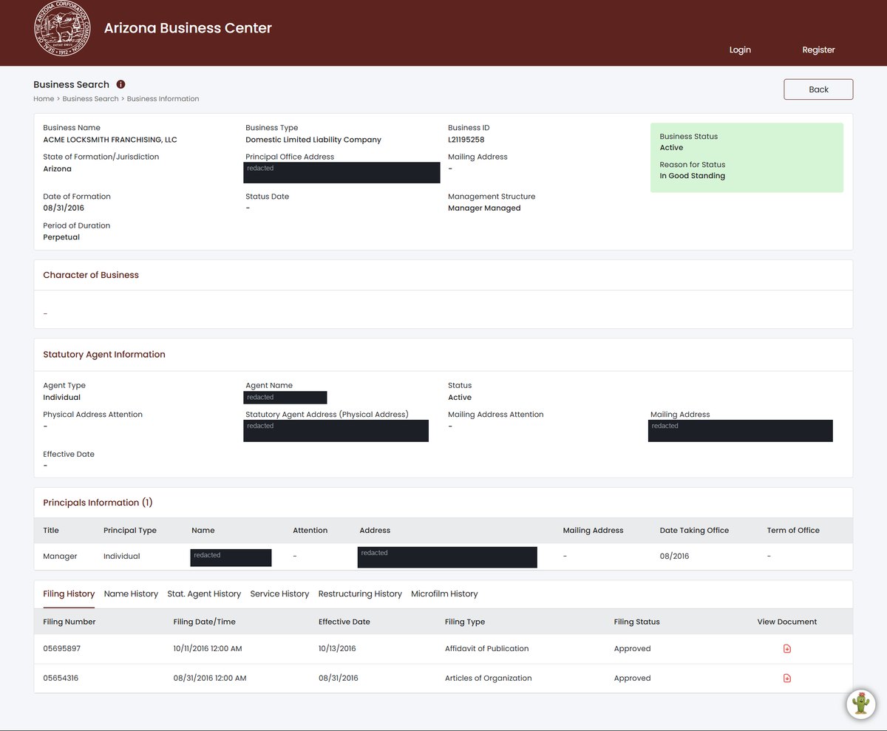Click the Filing Status column header
Viewport: 887px width, 731px height.
[x=636, y=622]
